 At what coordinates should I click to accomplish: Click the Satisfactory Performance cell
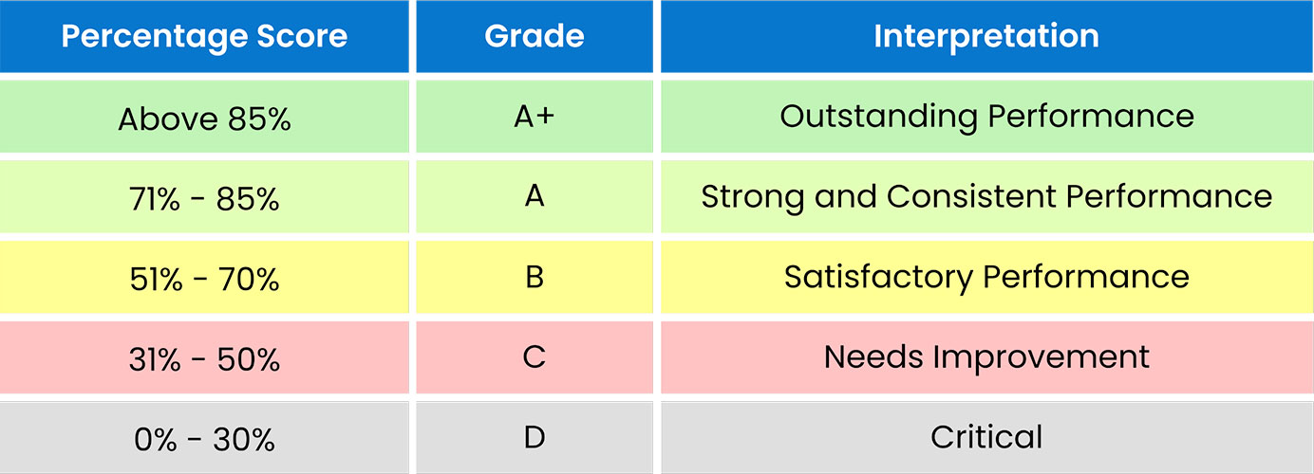pos(986,278)
